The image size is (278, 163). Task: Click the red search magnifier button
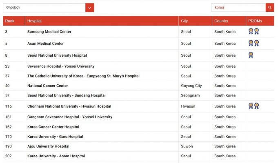pyautogui.click(x=269, y=8)
